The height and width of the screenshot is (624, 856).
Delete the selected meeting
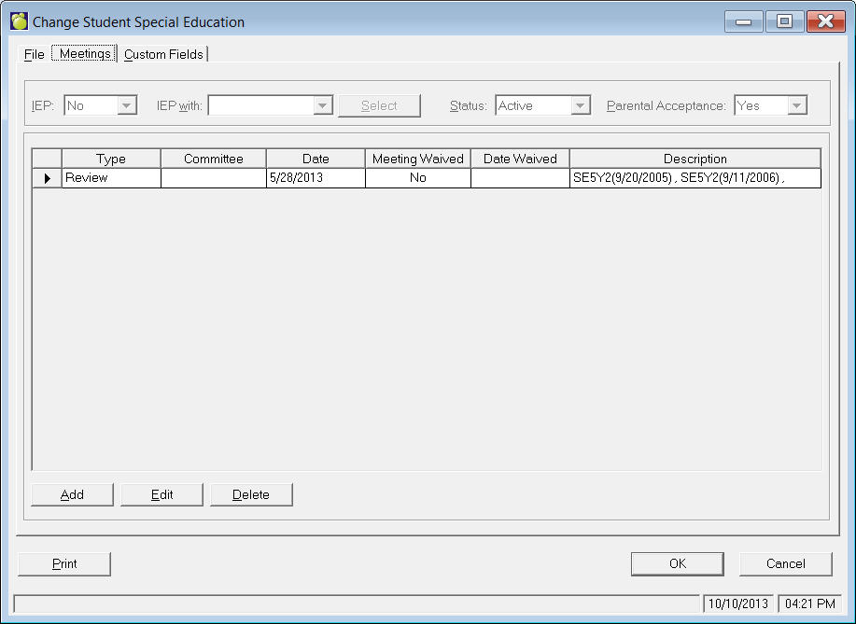pos(251,494)
